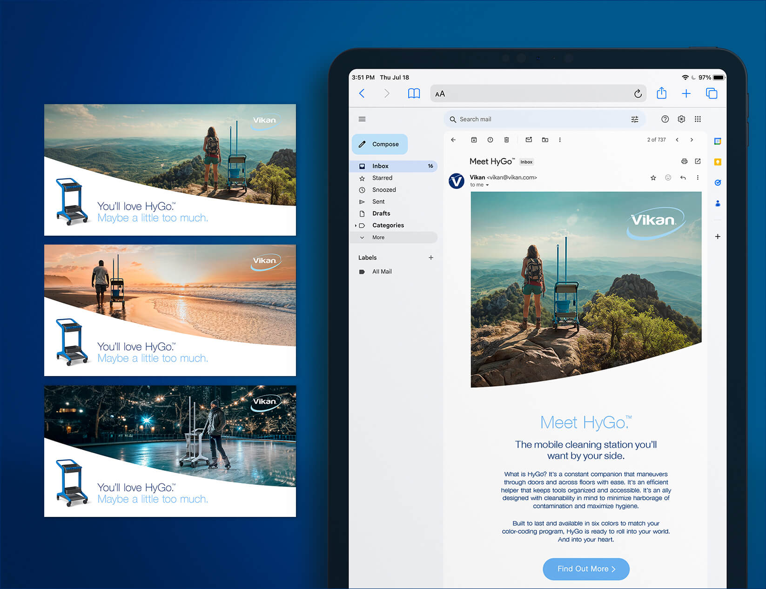Click the vikan@vikan.com sender address
This screenshot has width=766, height=589.
(512, 178)
